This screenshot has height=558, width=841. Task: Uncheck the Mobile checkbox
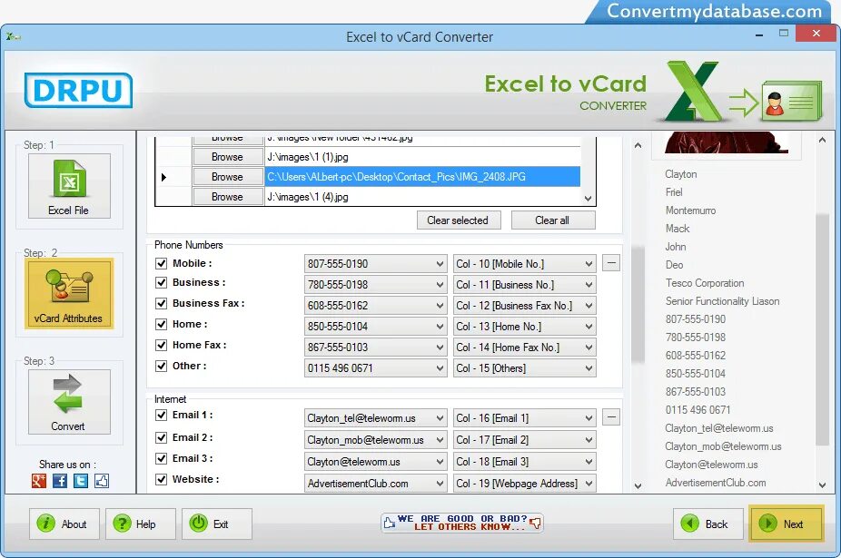coord(161,263)
